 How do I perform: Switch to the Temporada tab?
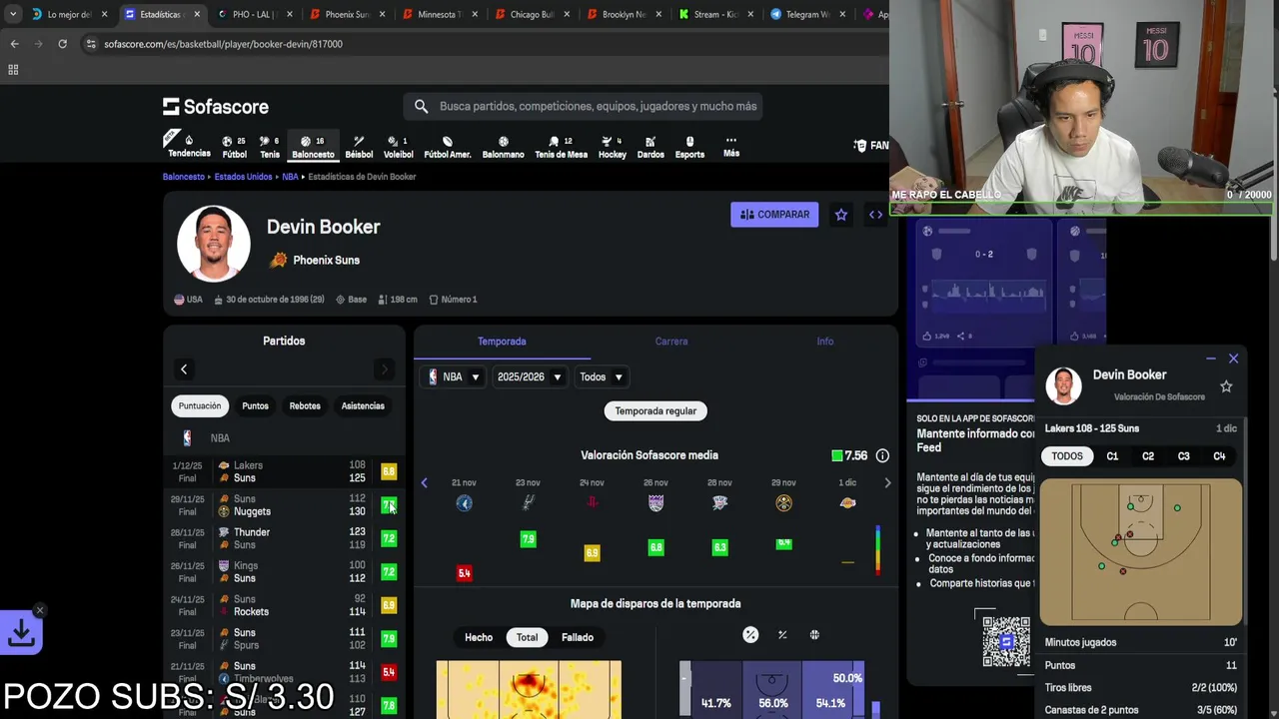502,342
